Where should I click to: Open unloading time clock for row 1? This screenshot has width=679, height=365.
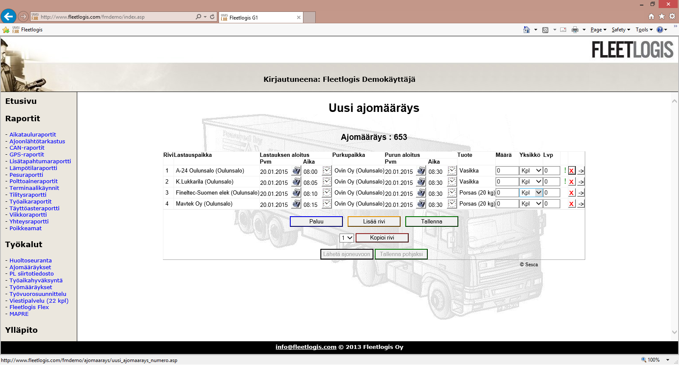pos(452,171)
